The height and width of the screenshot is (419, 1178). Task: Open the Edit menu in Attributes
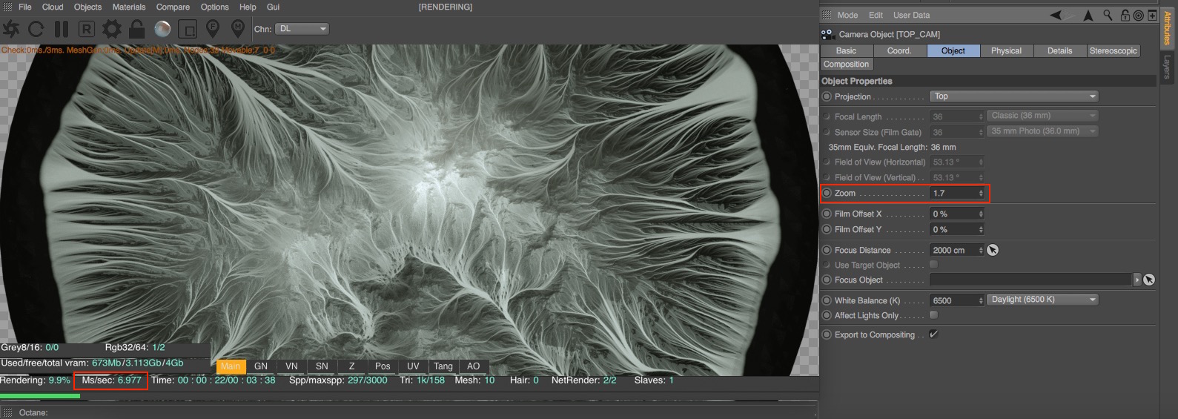tap(876, 15)
